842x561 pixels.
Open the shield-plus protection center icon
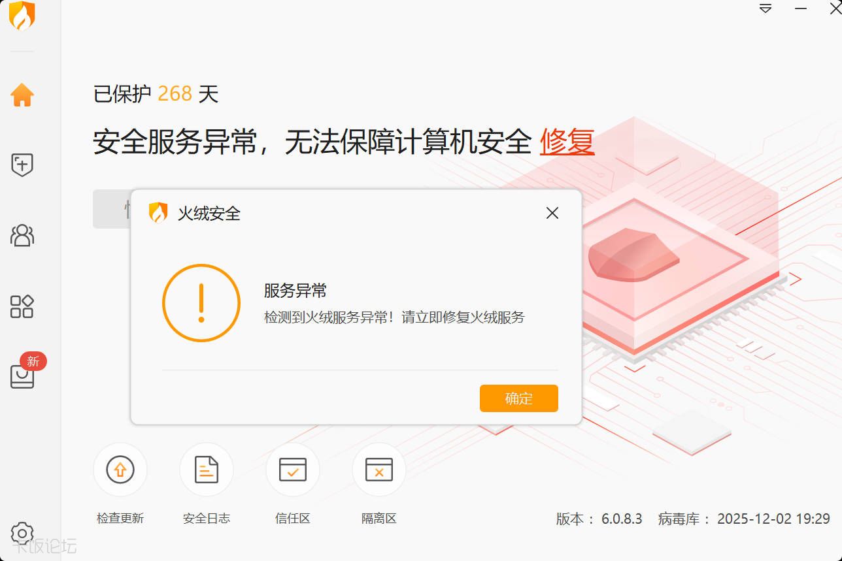coord(22,165)
